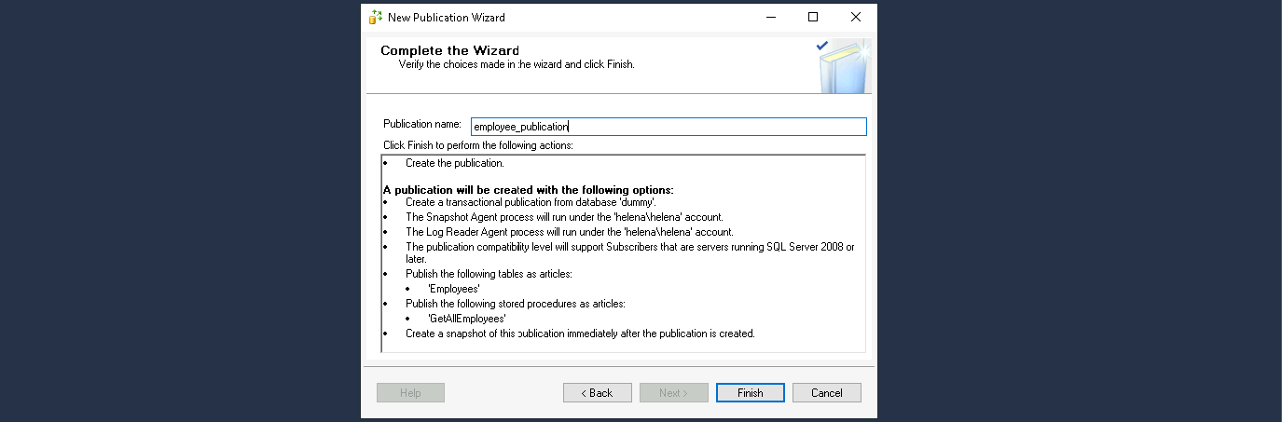The width and height of the screenshot is (1282, 422).
Task: Click the 'Complete the Wizard' heading
Action: 449,50
